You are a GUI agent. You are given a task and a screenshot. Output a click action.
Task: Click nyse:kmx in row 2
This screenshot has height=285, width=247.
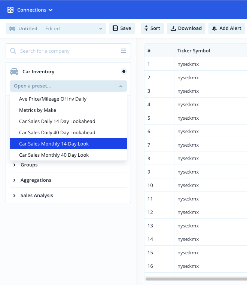(188, 78)
